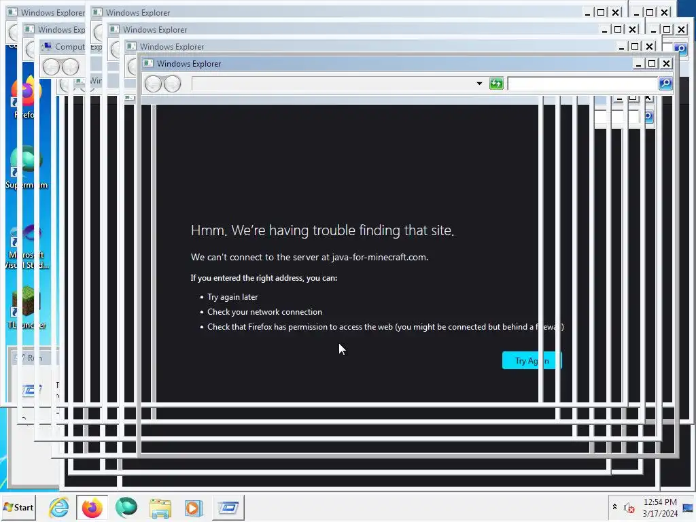Minimize the front Windows Explorer window
The height and width of the screenshot is (522, 696).
click(638, 64)
